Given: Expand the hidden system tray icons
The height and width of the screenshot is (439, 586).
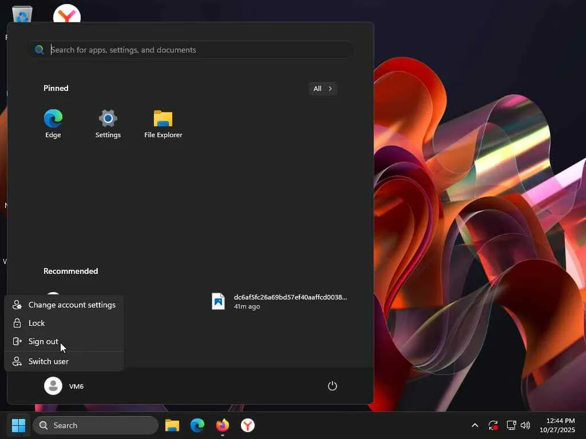Looking at the screenshot, I should click(475, 425).
